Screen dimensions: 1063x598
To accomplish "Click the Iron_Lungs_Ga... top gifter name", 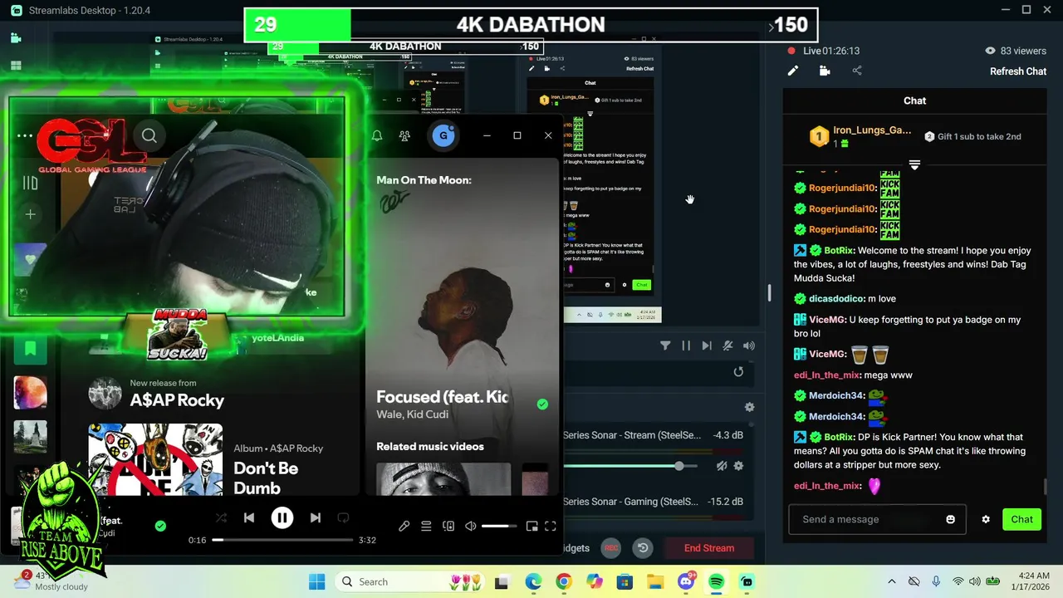I will 872,130.
